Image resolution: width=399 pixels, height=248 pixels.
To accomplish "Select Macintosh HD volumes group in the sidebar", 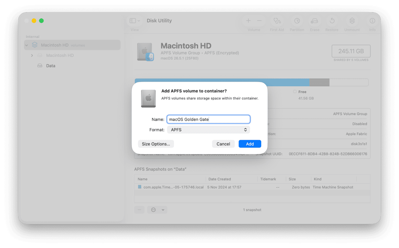I will [x=72, y=45].
